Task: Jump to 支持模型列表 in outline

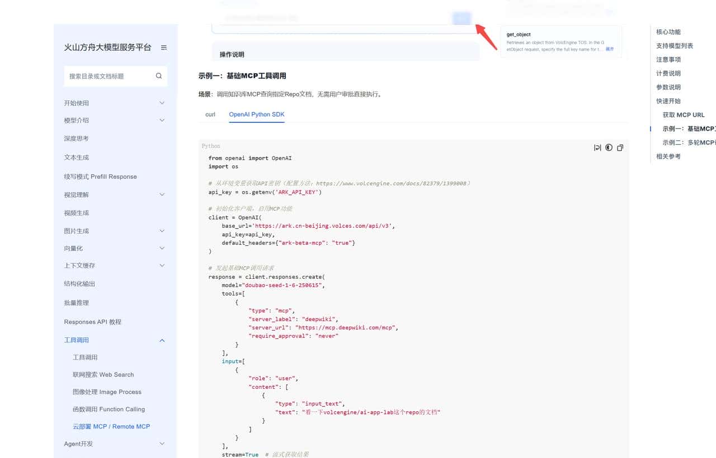Action: pyautogui.click(x=675, y=46)
